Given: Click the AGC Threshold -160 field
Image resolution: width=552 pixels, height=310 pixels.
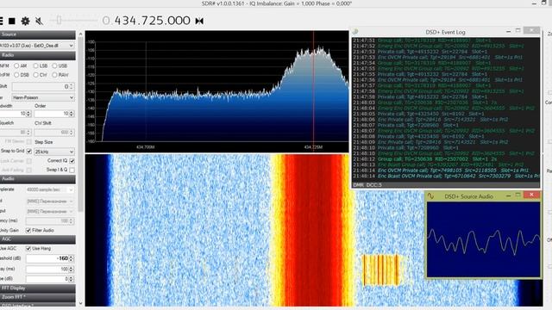Looking at the screenshot, I should pyautogui.click(x=50, y=258).
